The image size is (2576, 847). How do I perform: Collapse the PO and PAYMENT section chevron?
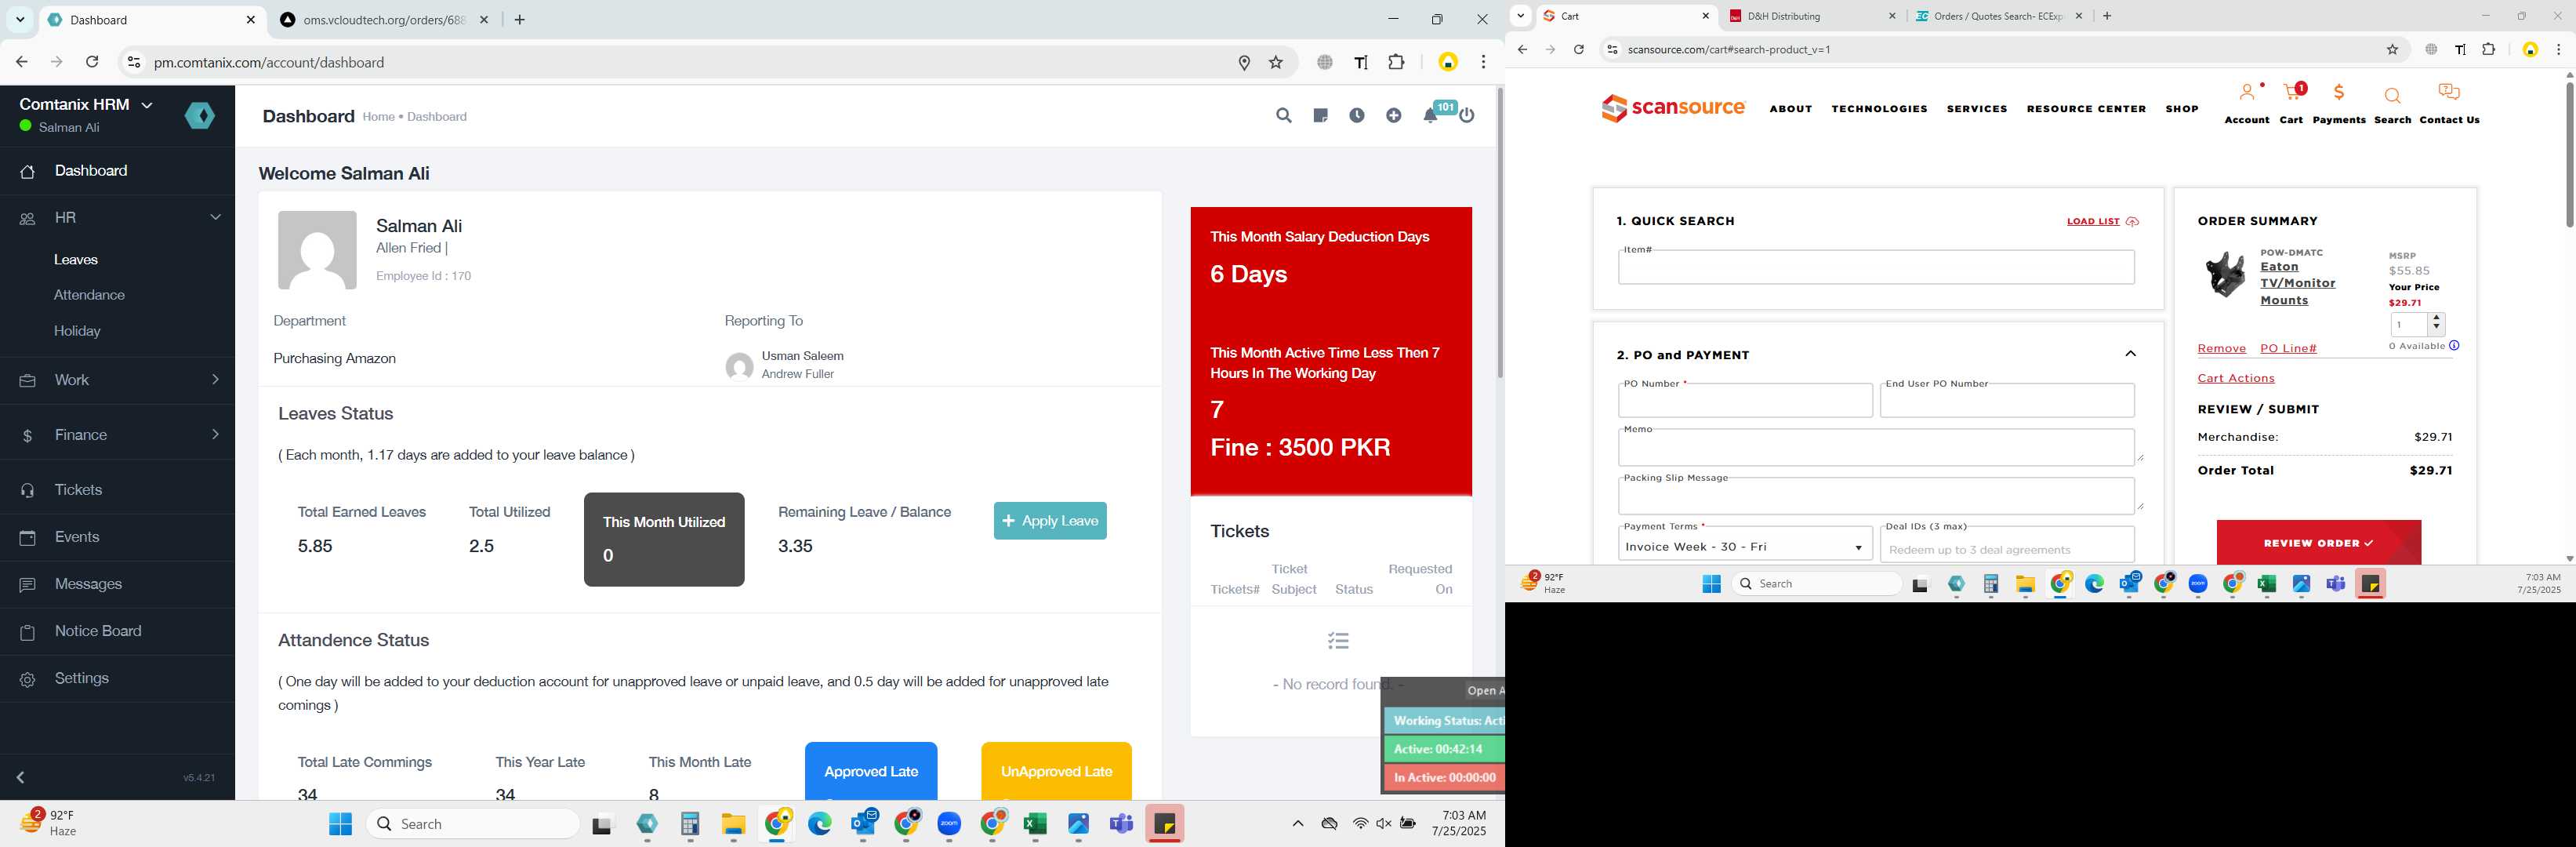[x=2131, y=354]
